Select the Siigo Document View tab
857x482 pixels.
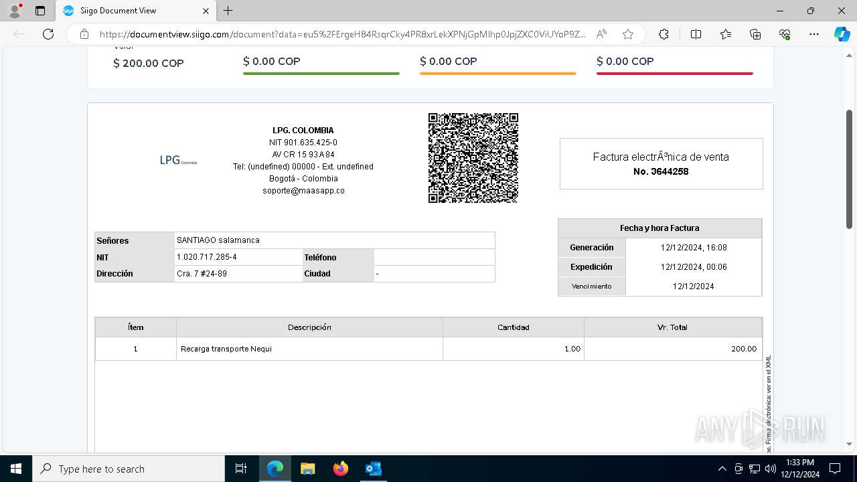pos(136,11)
